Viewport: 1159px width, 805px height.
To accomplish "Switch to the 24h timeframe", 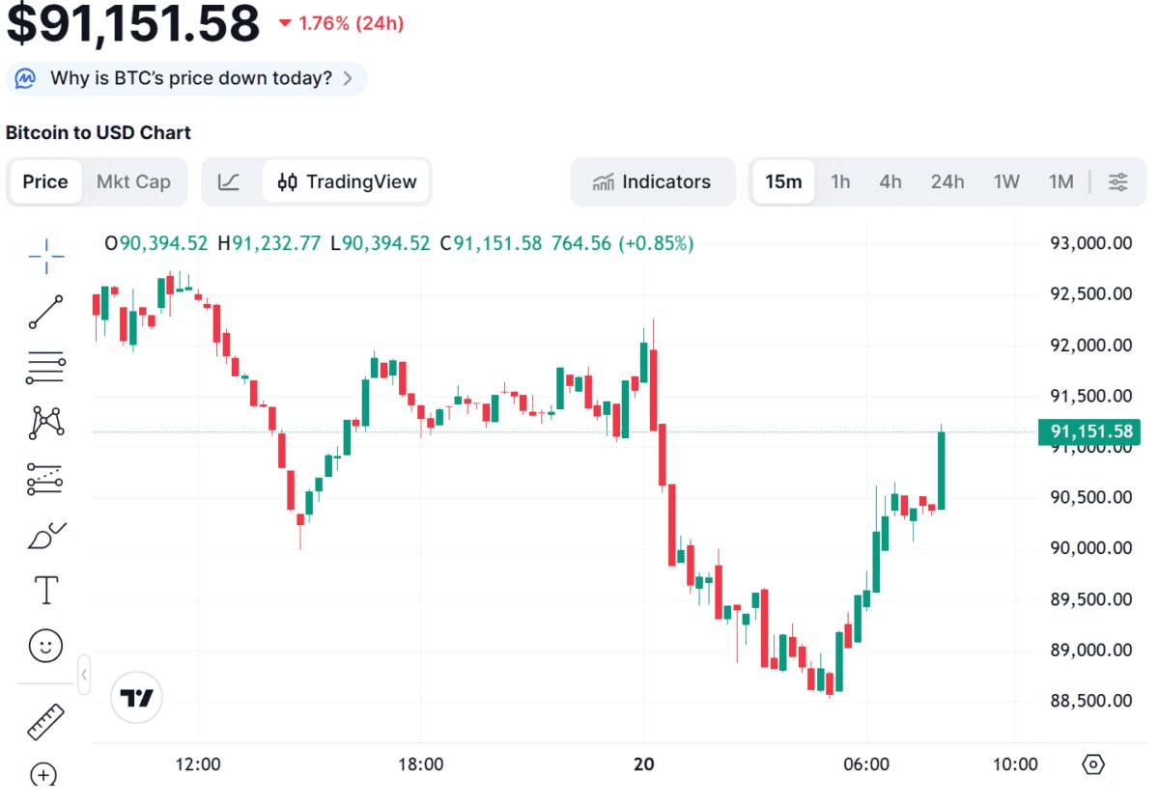I will coord(947,182).
